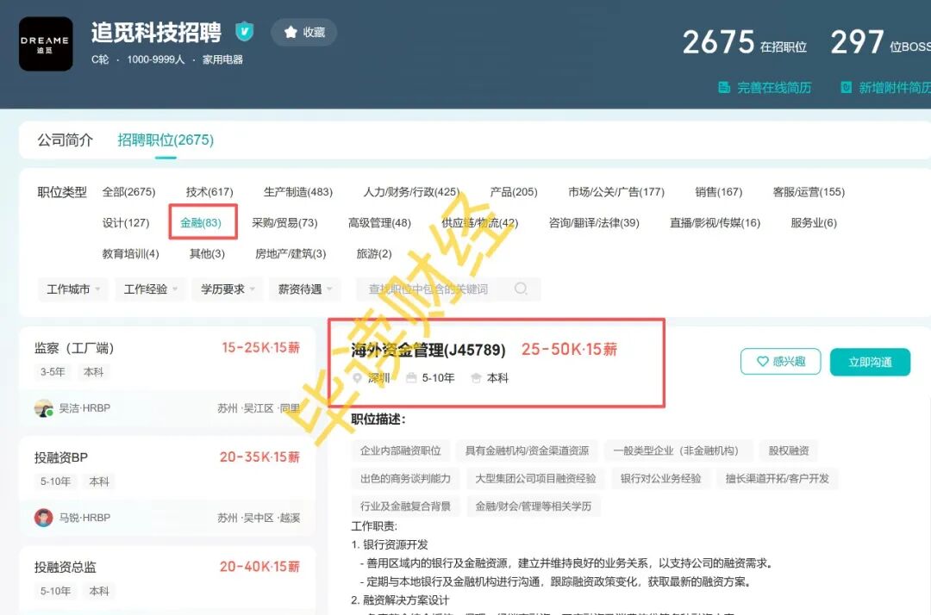The image size is (931, 615).
Task: Click recruiter 吴洁·HRBP avatar
Action: (43, 408)
